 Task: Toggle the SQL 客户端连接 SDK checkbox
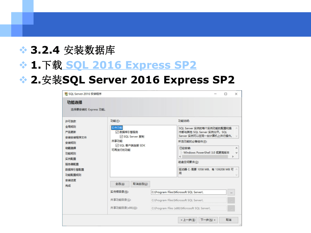pyautogui.click(x=117, y=146)
